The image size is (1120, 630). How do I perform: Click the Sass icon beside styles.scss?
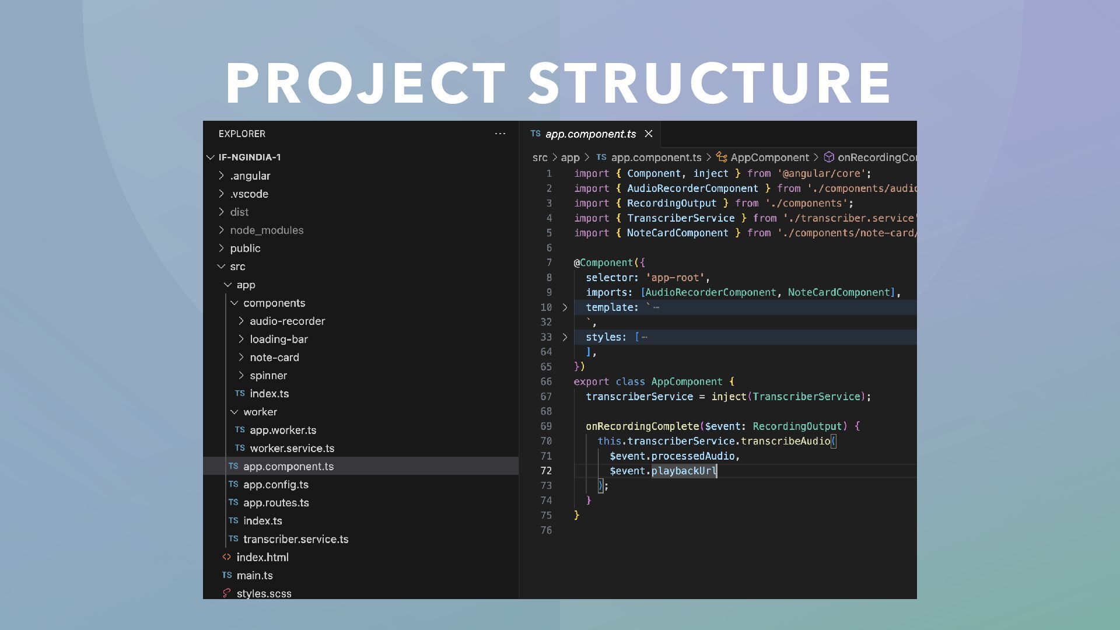(x=226, y=593)
